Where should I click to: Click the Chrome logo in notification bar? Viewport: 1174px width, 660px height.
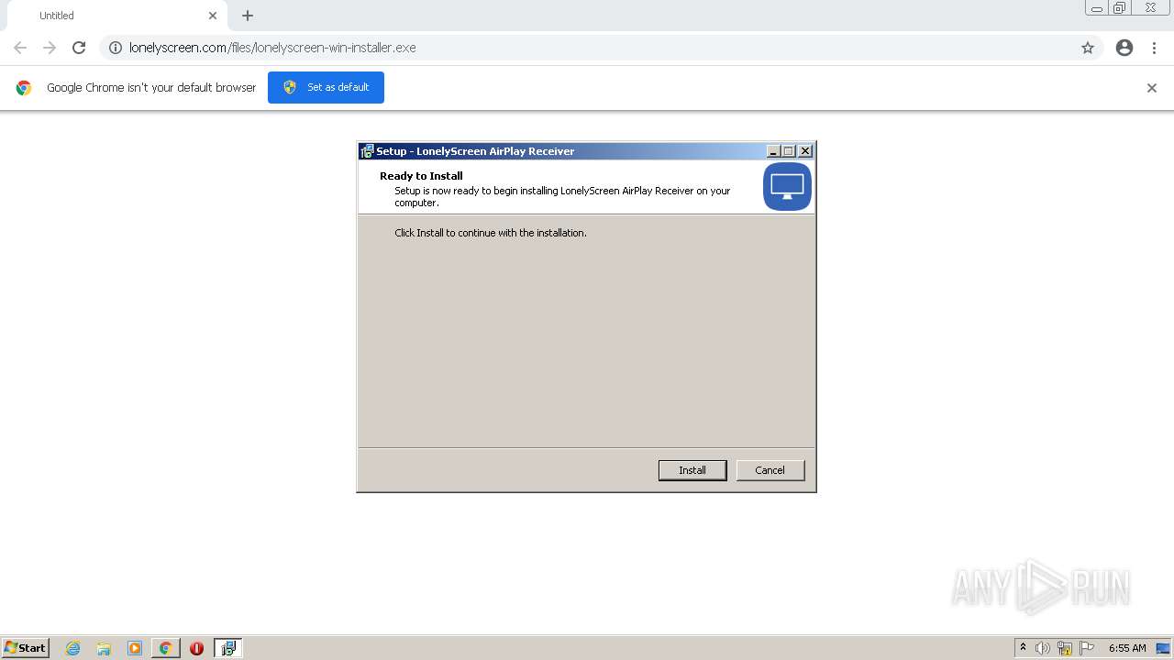24,88
